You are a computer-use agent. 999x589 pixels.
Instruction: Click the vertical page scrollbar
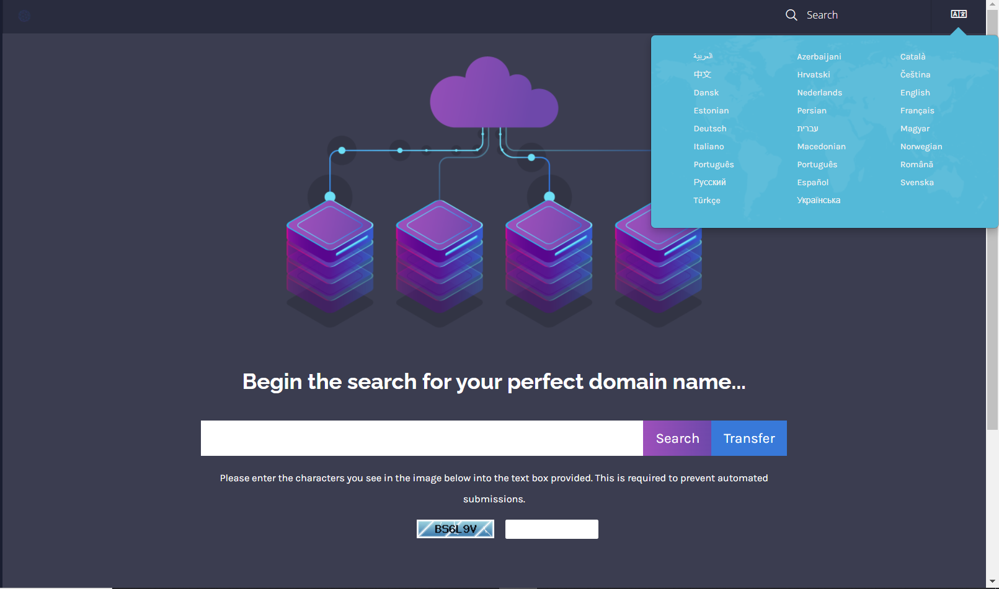point(992,248)
